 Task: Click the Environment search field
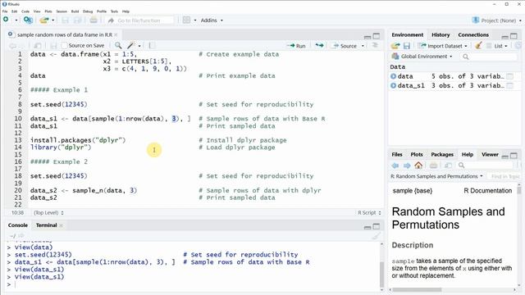coord(489,57)
